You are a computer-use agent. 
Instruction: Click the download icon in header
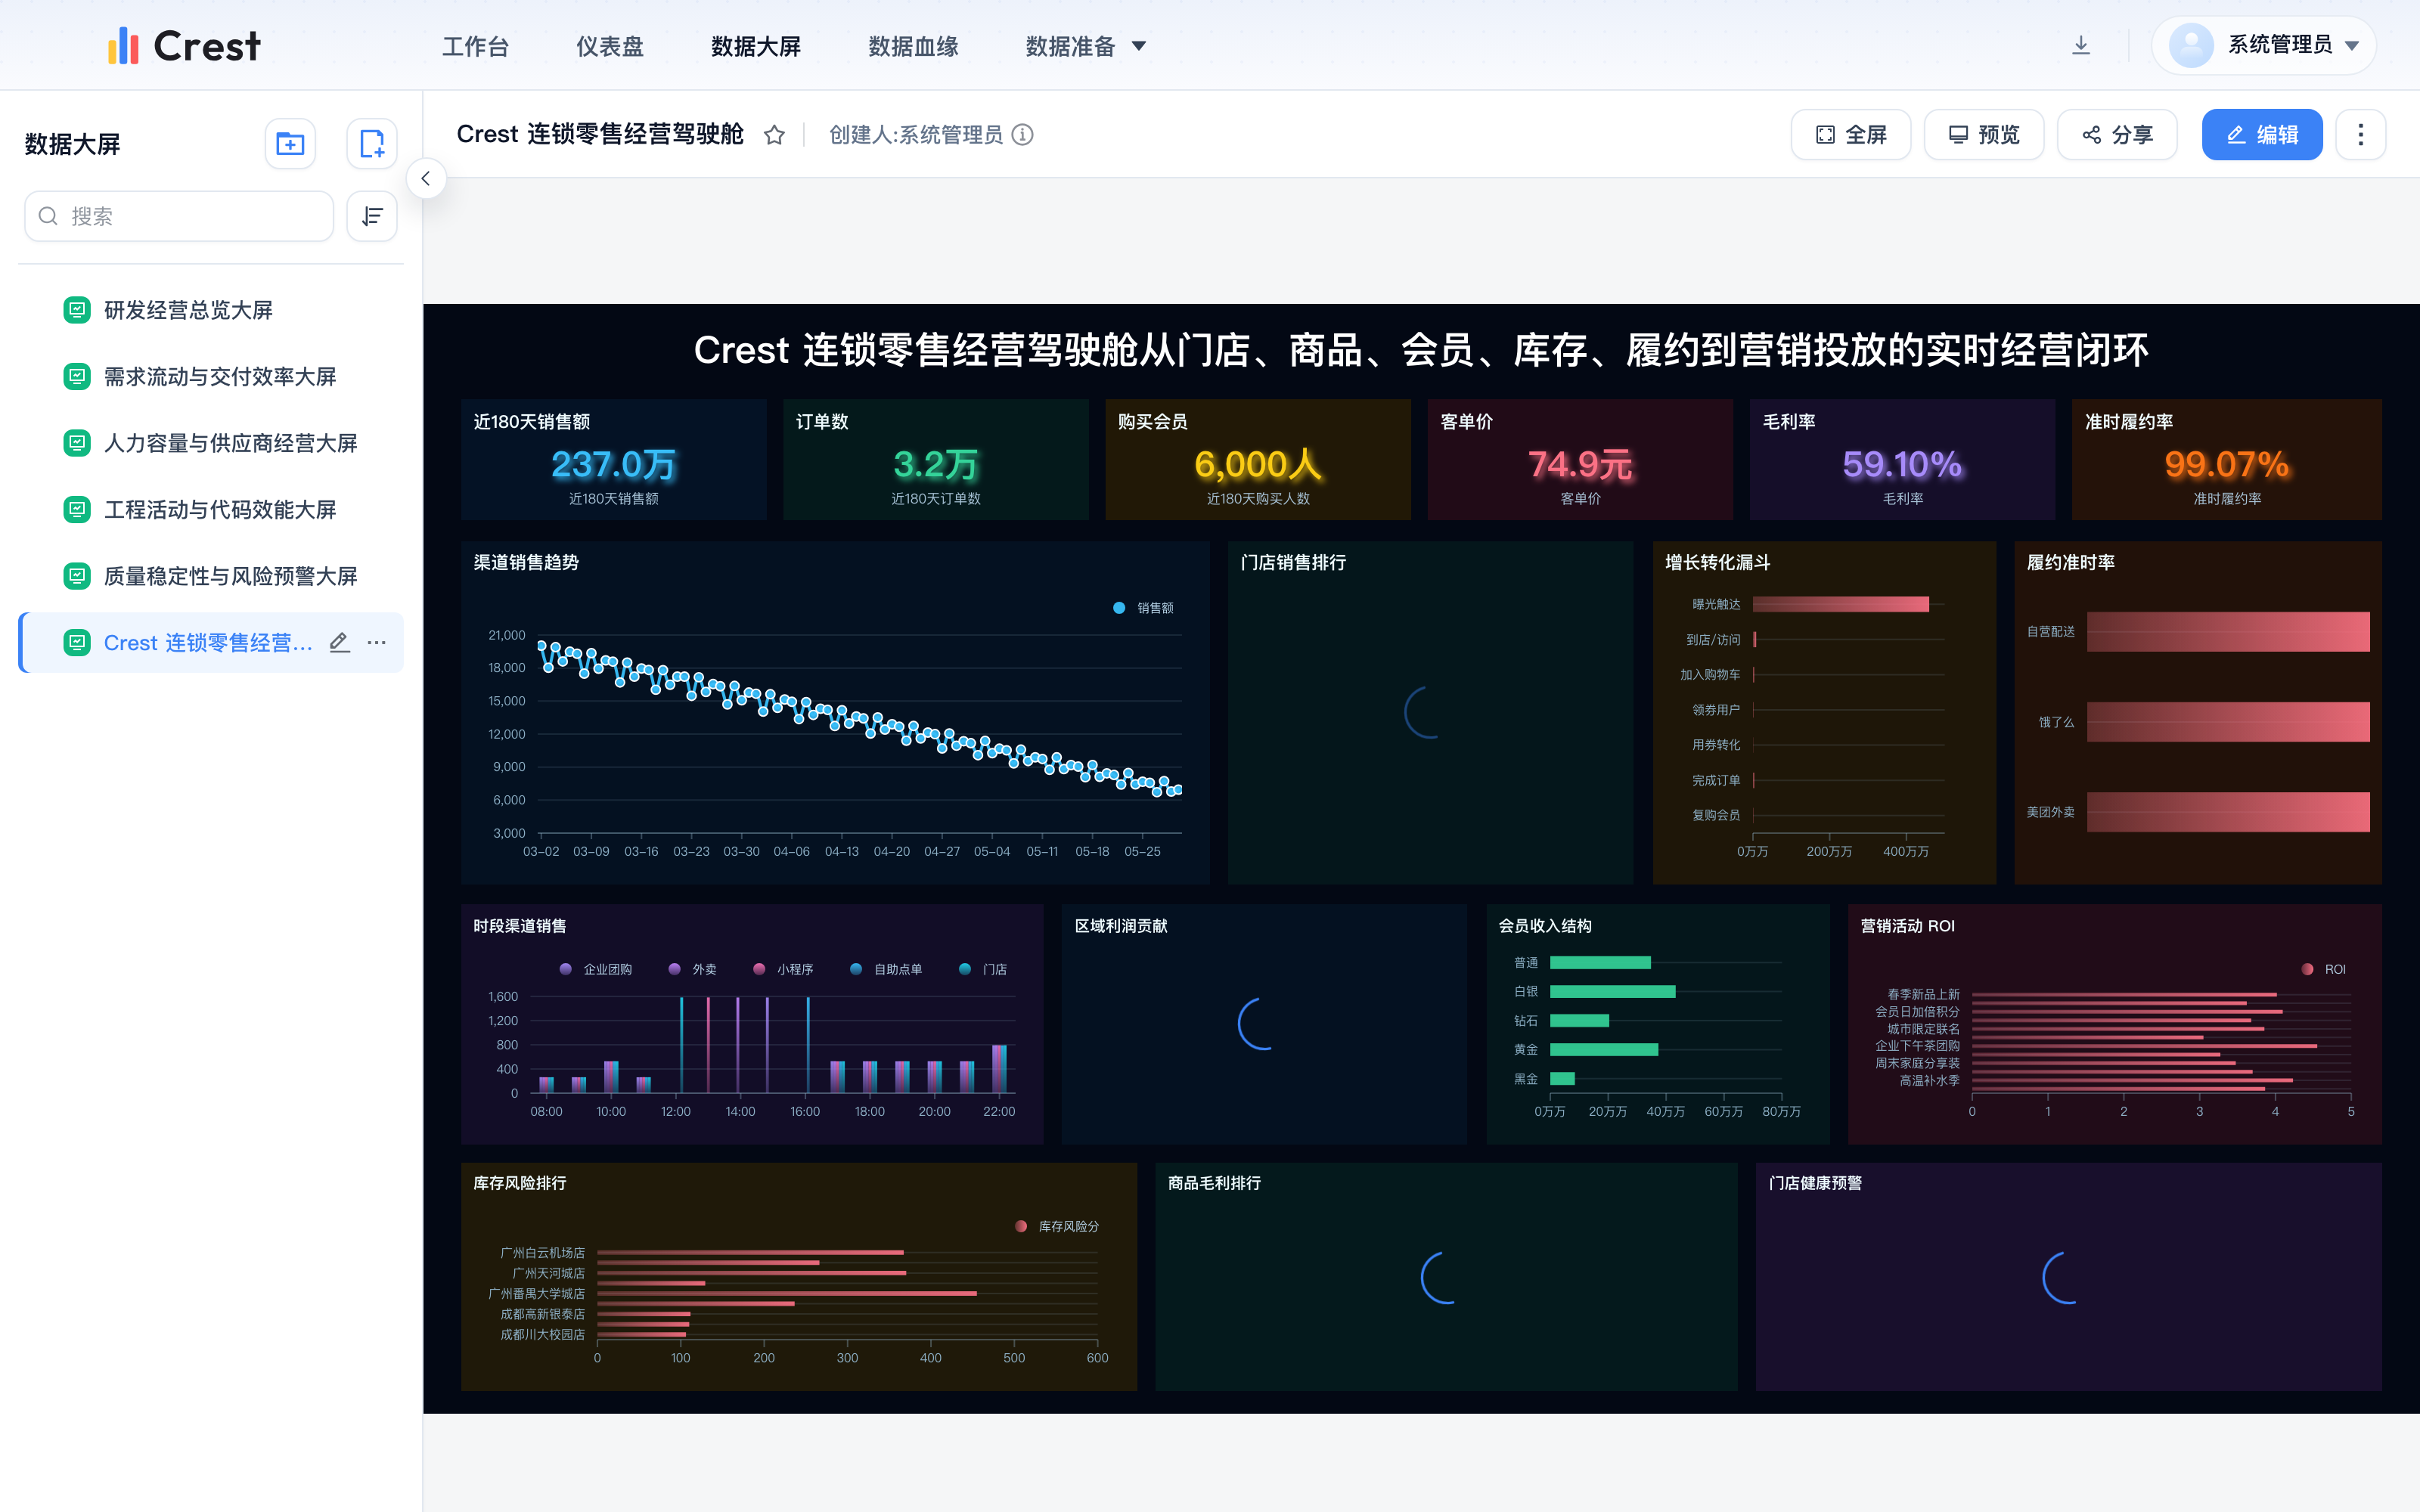coord(2081,45)
